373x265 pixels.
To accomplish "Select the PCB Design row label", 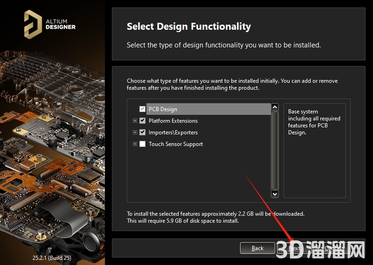I will [208, 109].
